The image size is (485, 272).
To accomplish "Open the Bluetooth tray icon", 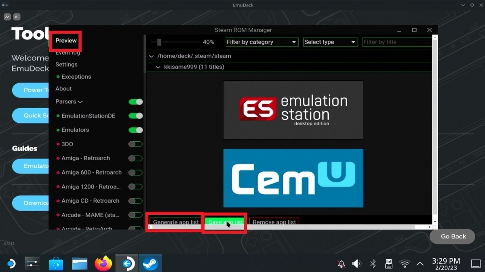I will pos(373,264).
